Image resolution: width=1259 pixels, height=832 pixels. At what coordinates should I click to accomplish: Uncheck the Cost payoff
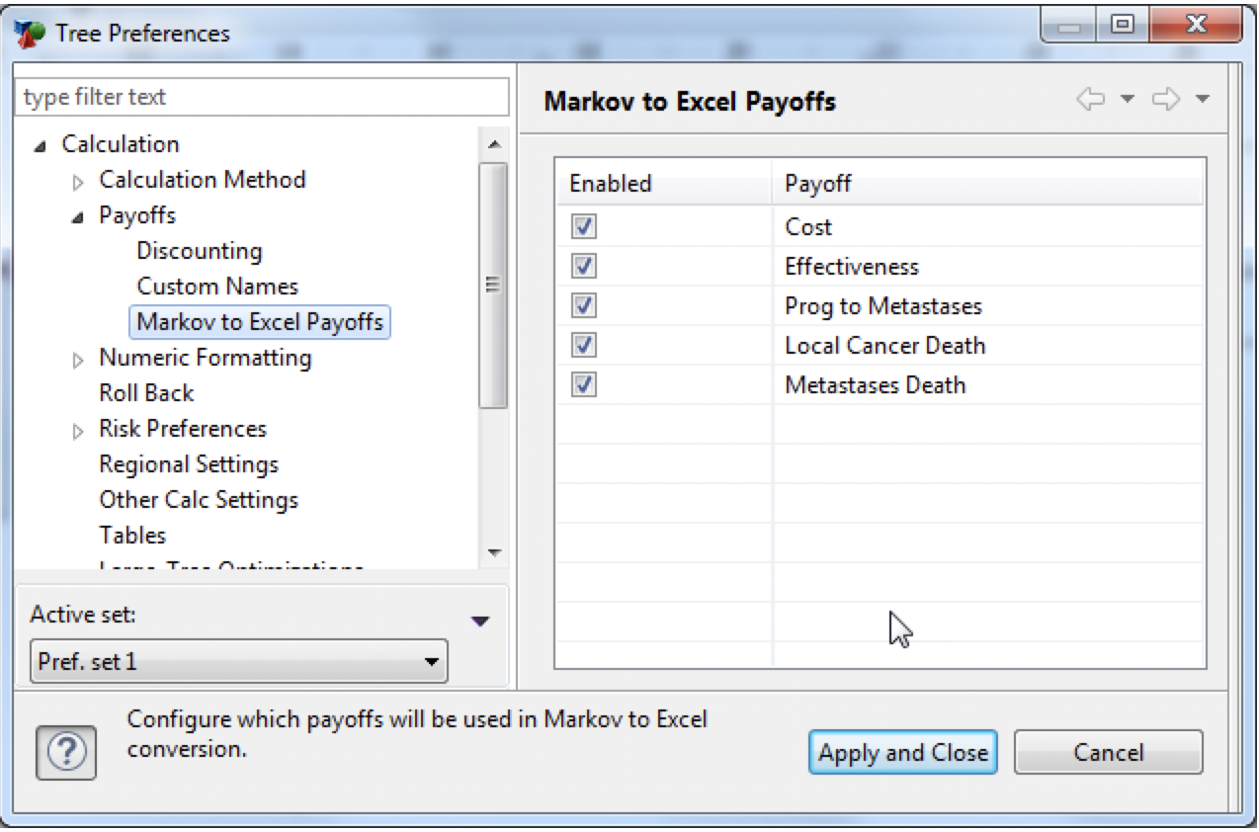(x=583, y=226)
